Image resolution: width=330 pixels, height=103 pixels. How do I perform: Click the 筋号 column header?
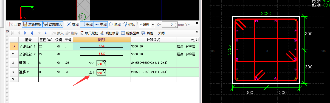28,40
